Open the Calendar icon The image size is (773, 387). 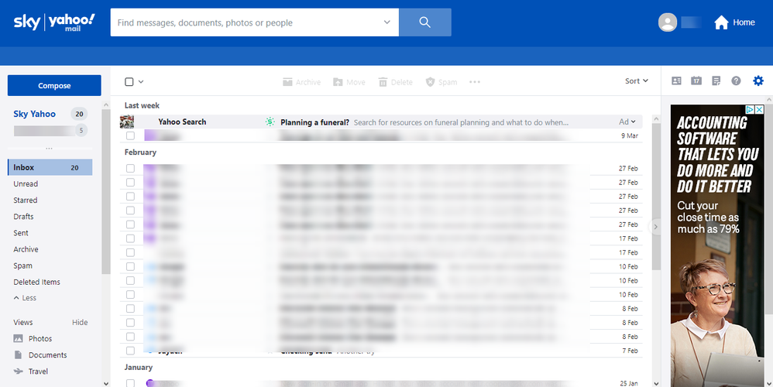(x=696, y=81)
